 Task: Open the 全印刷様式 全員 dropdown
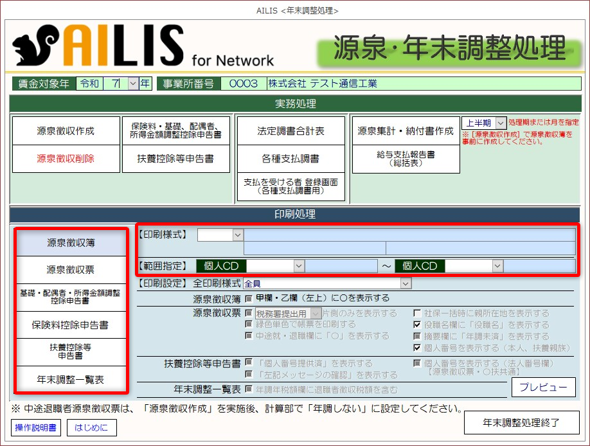pos(405,283)
